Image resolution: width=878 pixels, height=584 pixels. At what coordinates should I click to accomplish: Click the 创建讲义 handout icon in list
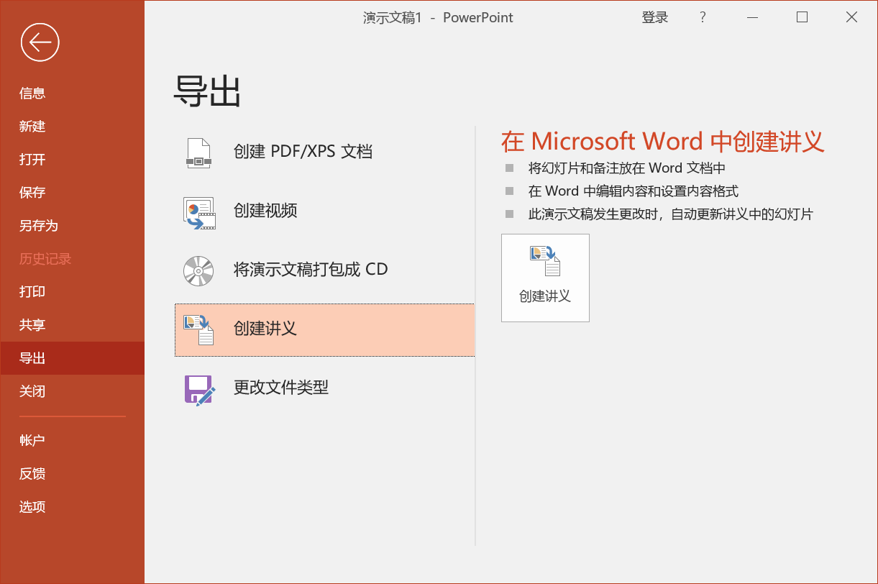(x=198, y=329)
